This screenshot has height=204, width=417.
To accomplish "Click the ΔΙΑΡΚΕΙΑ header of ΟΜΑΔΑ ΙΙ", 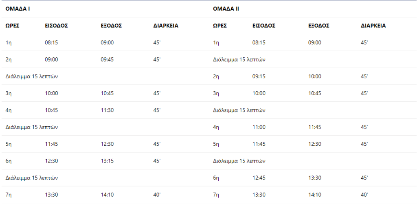I will pos(373,26).
